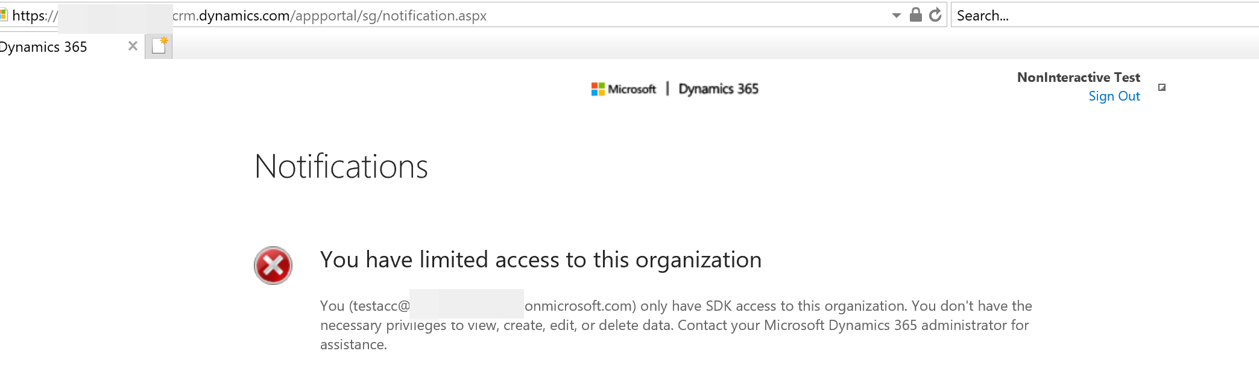Click the red error X icon
This screenshot has height=386, width=1259.
(x=273, y=266)
